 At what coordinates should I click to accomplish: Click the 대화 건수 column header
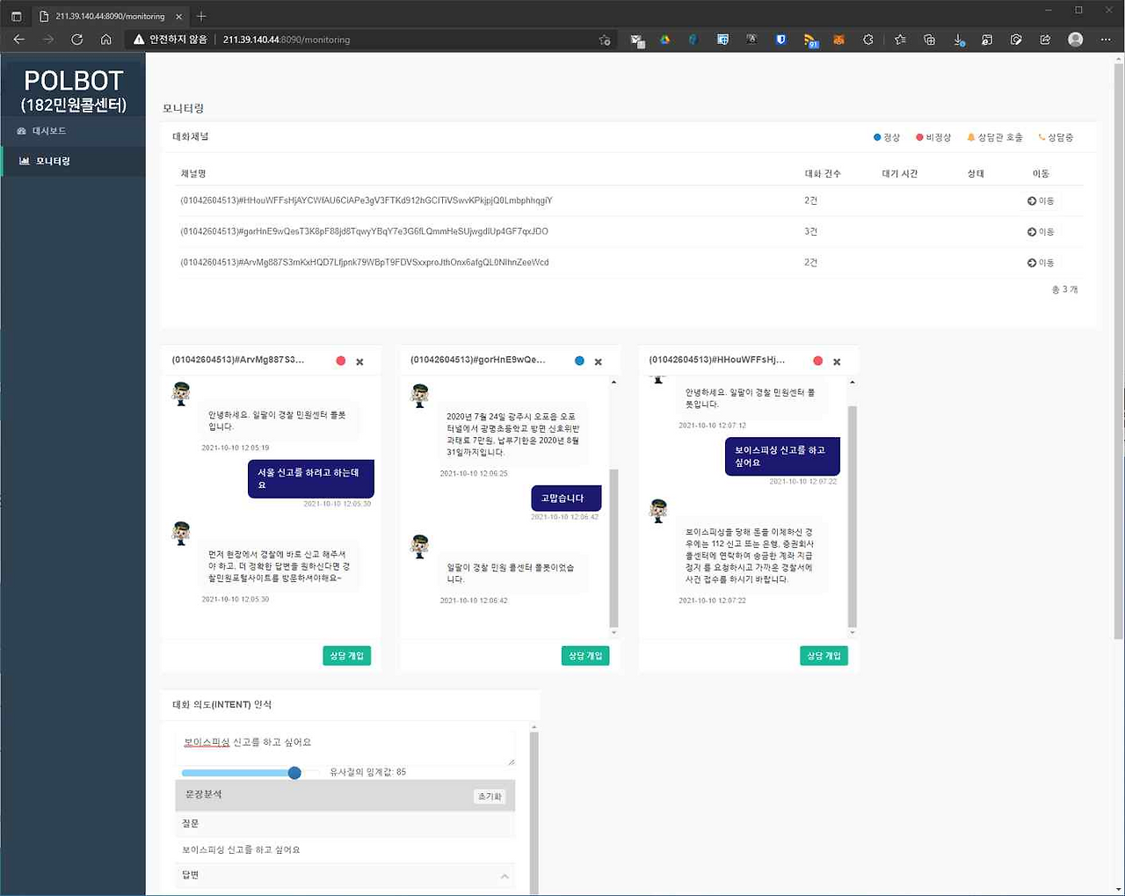823,174
